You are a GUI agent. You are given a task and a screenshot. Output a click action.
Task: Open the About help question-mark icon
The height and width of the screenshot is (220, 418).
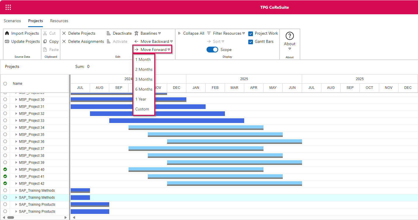(289, 36)
